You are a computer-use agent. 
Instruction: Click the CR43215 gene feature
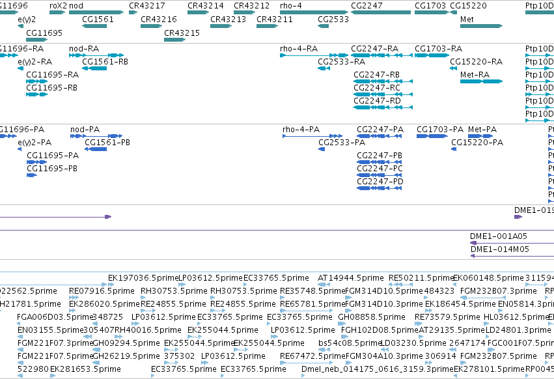174,40
